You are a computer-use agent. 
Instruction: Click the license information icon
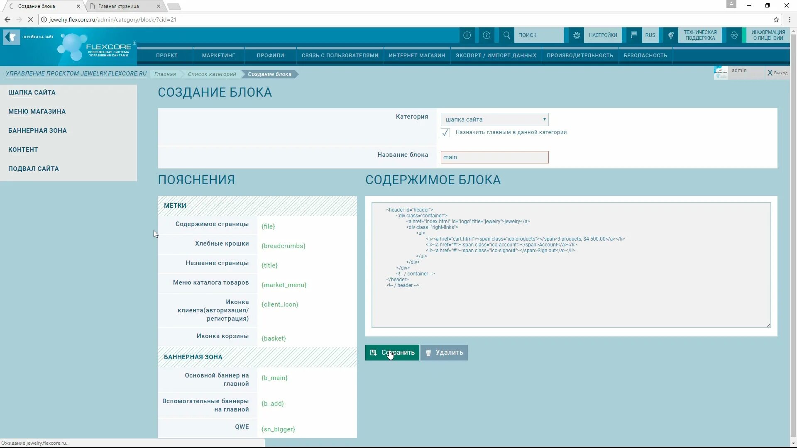coord(734,35)
